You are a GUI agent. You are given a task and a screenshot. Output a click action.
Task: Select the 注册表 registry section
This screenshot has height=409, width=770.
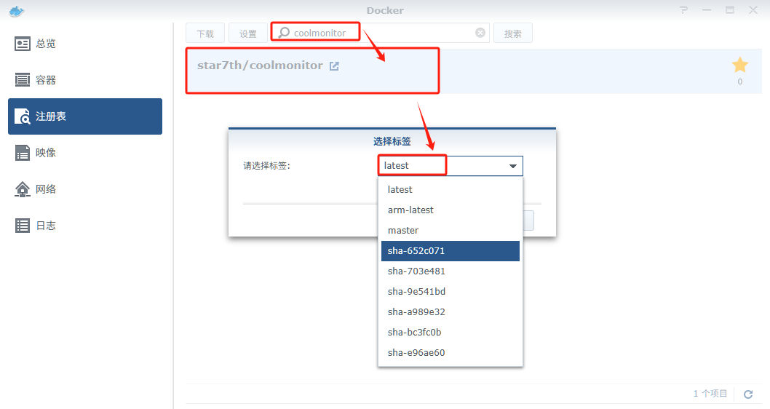(85, 116)
